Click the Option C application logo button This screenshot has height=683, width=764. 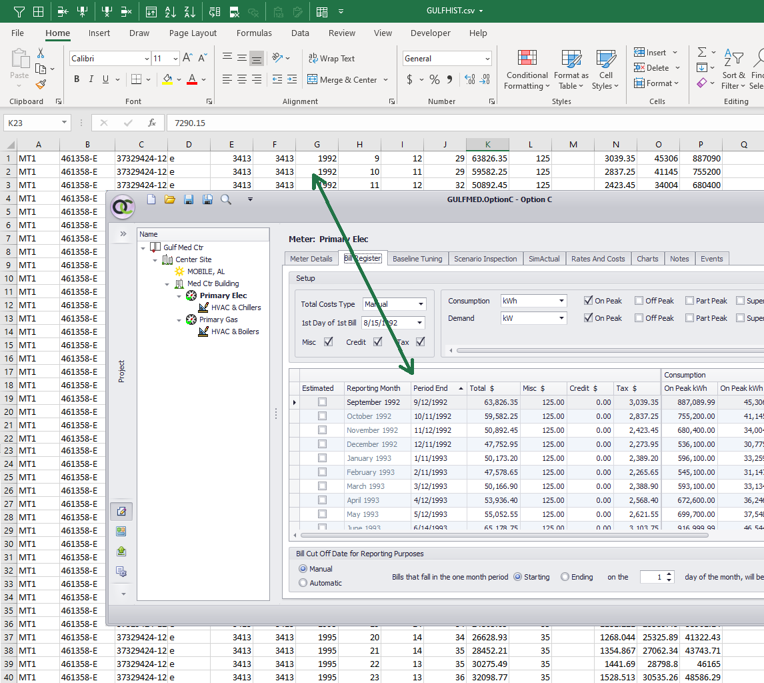pos(123,207)
